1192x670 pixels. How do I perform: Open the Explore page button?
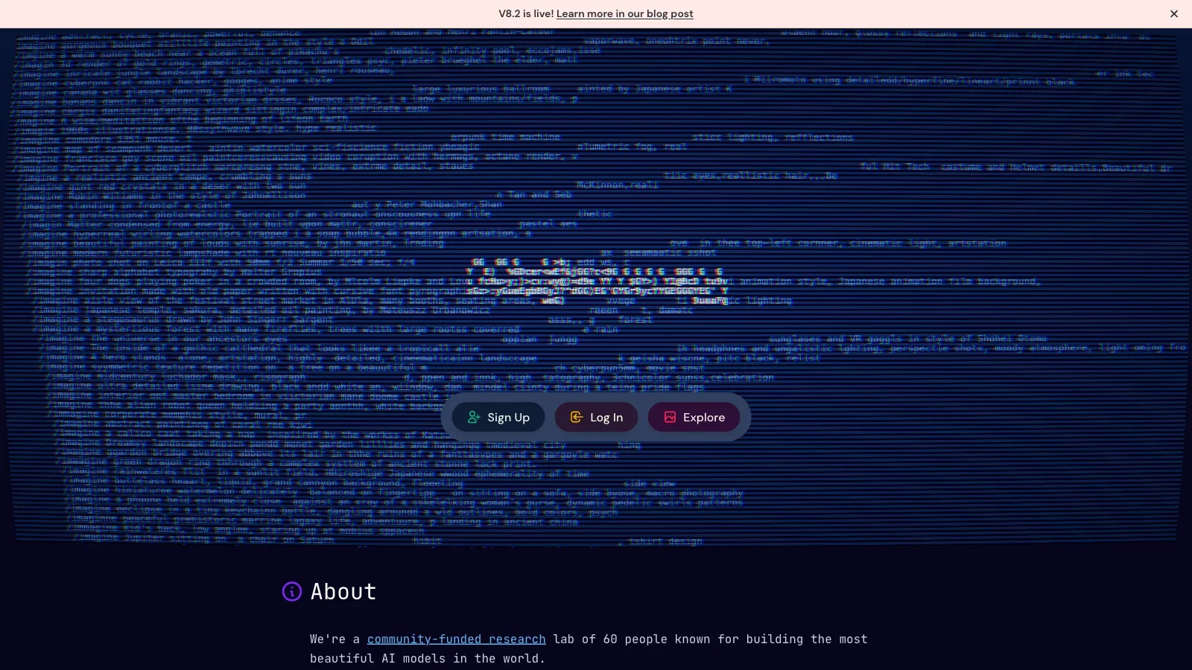click(x=694, y=418)
